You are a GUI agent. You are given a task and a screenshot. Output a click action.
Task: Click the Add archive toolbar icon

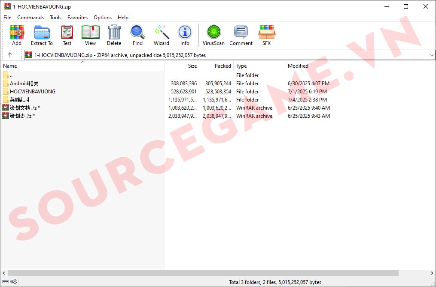pos(17,35)
